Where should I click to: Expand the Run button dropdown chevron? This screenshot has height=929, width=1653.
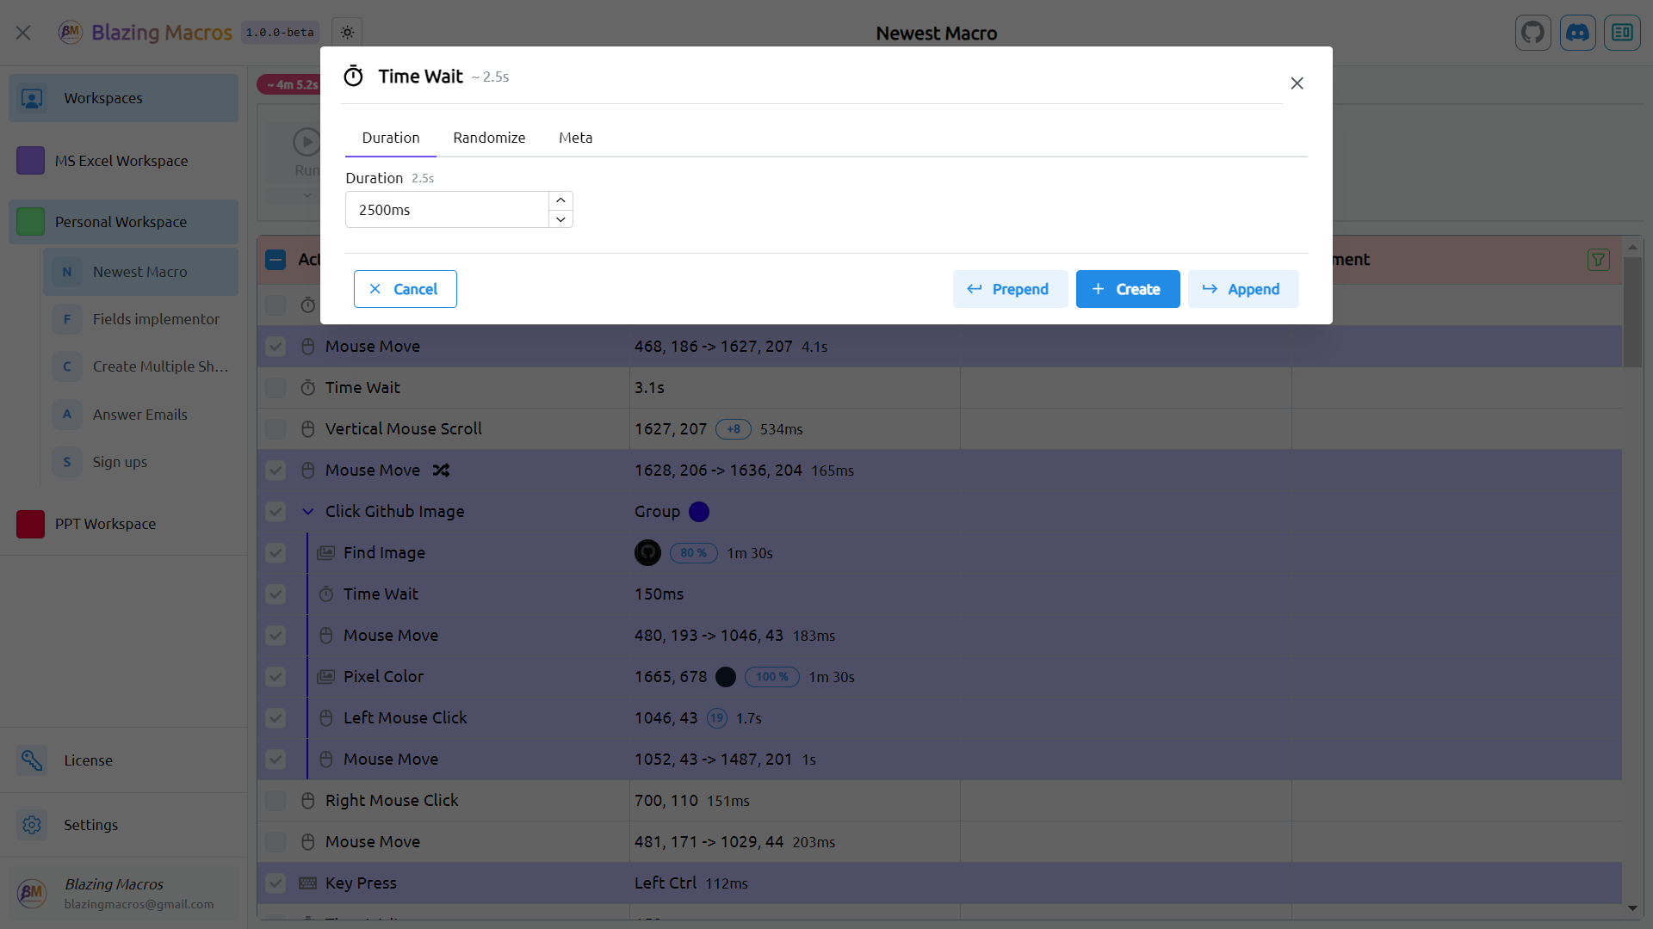(x=306, y=195)
